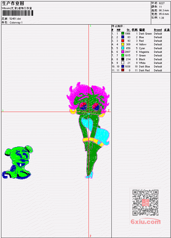This screenshot has width=171, height=238.
Task: Click the title 生产作业图
Action: coord(13,3)
